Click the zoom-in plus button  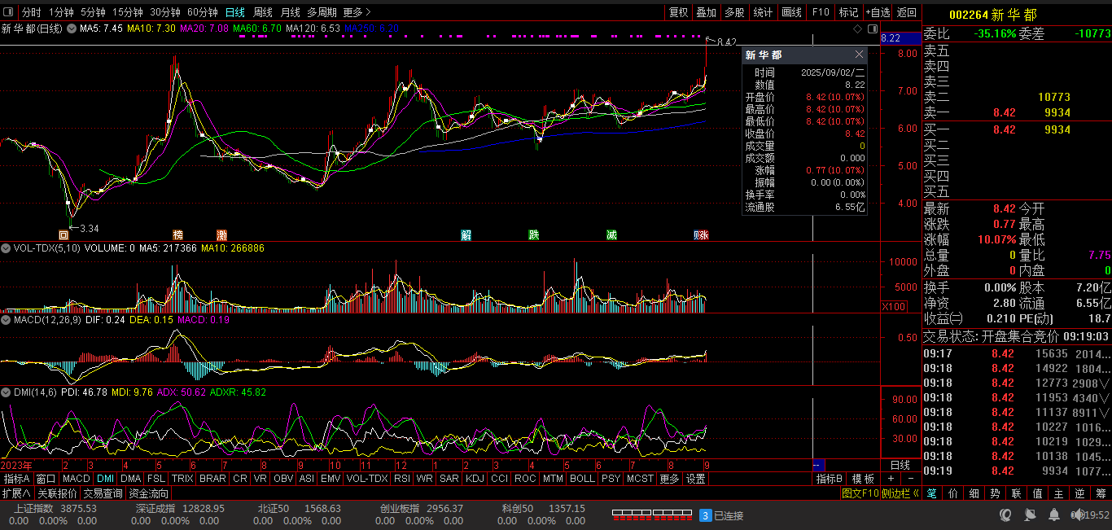(891, 479)
